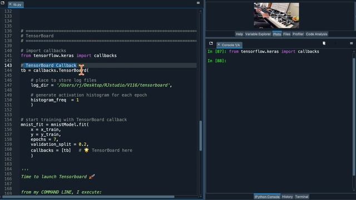Image resolution: width=356 pixels, height=200 pixels.
Task: Click the 'epochs = 7,' line
Action: pyautogui.click(x=44, y=139)
